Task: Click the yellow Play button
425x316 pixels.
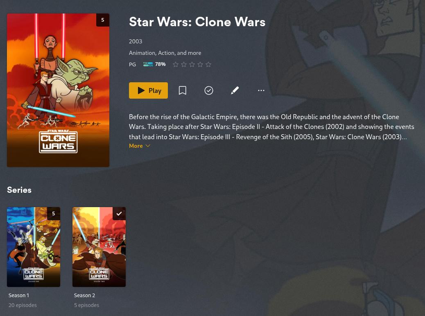Action: click(x=148, y=90)
